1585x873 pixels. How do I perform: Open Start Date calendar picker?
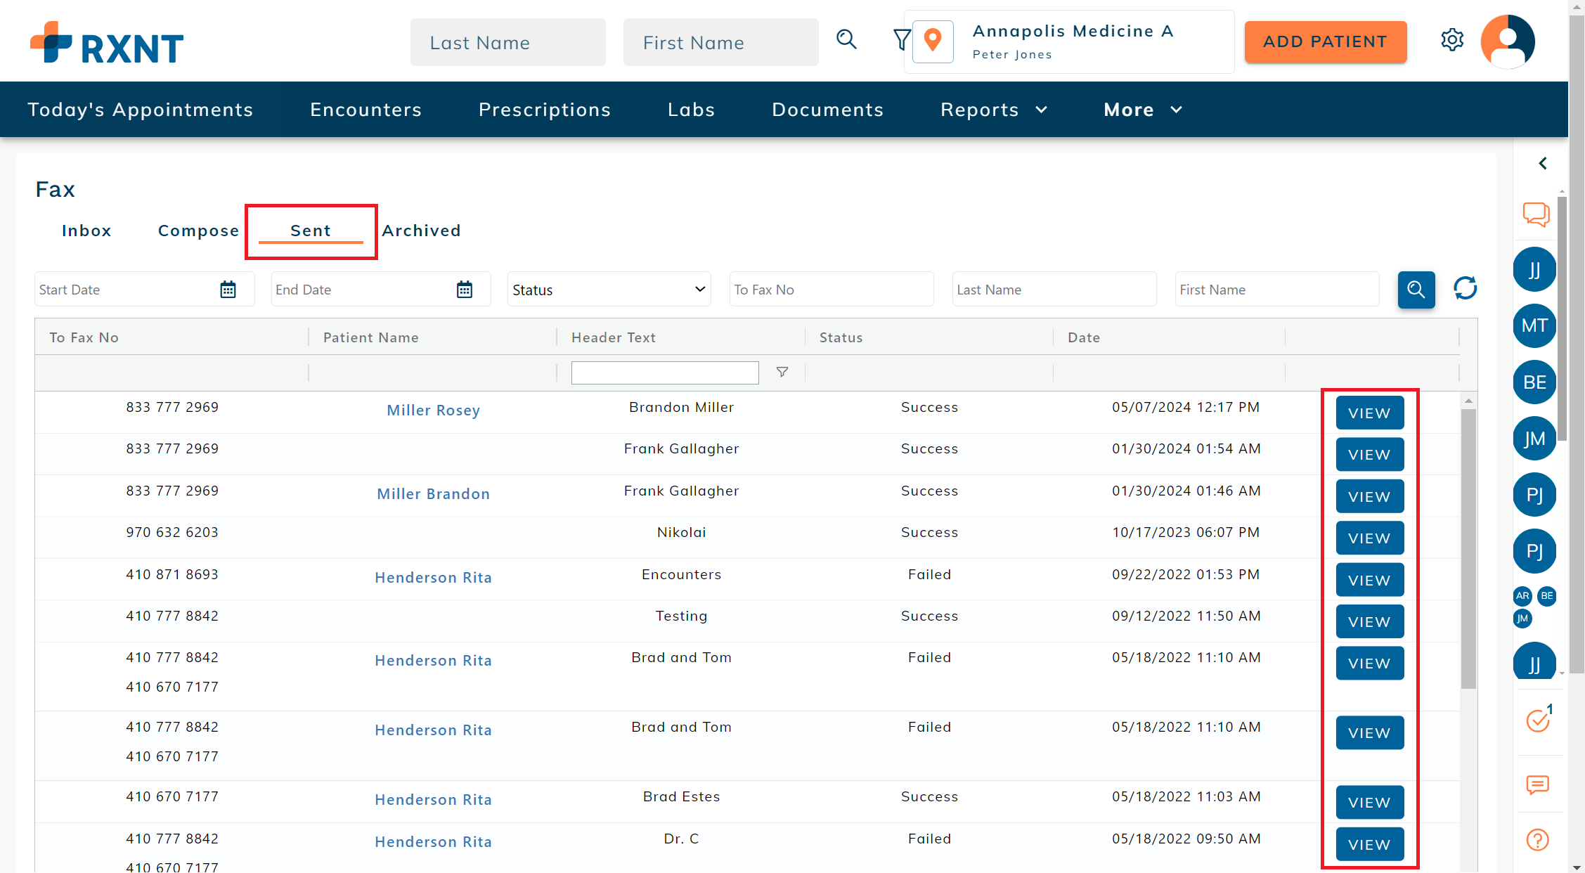(228, 290)
